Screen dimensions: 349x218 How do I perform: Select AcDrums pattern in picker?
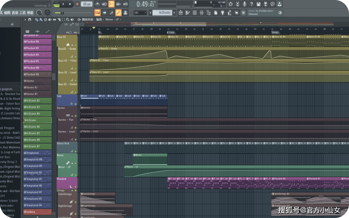pos(37,120)
